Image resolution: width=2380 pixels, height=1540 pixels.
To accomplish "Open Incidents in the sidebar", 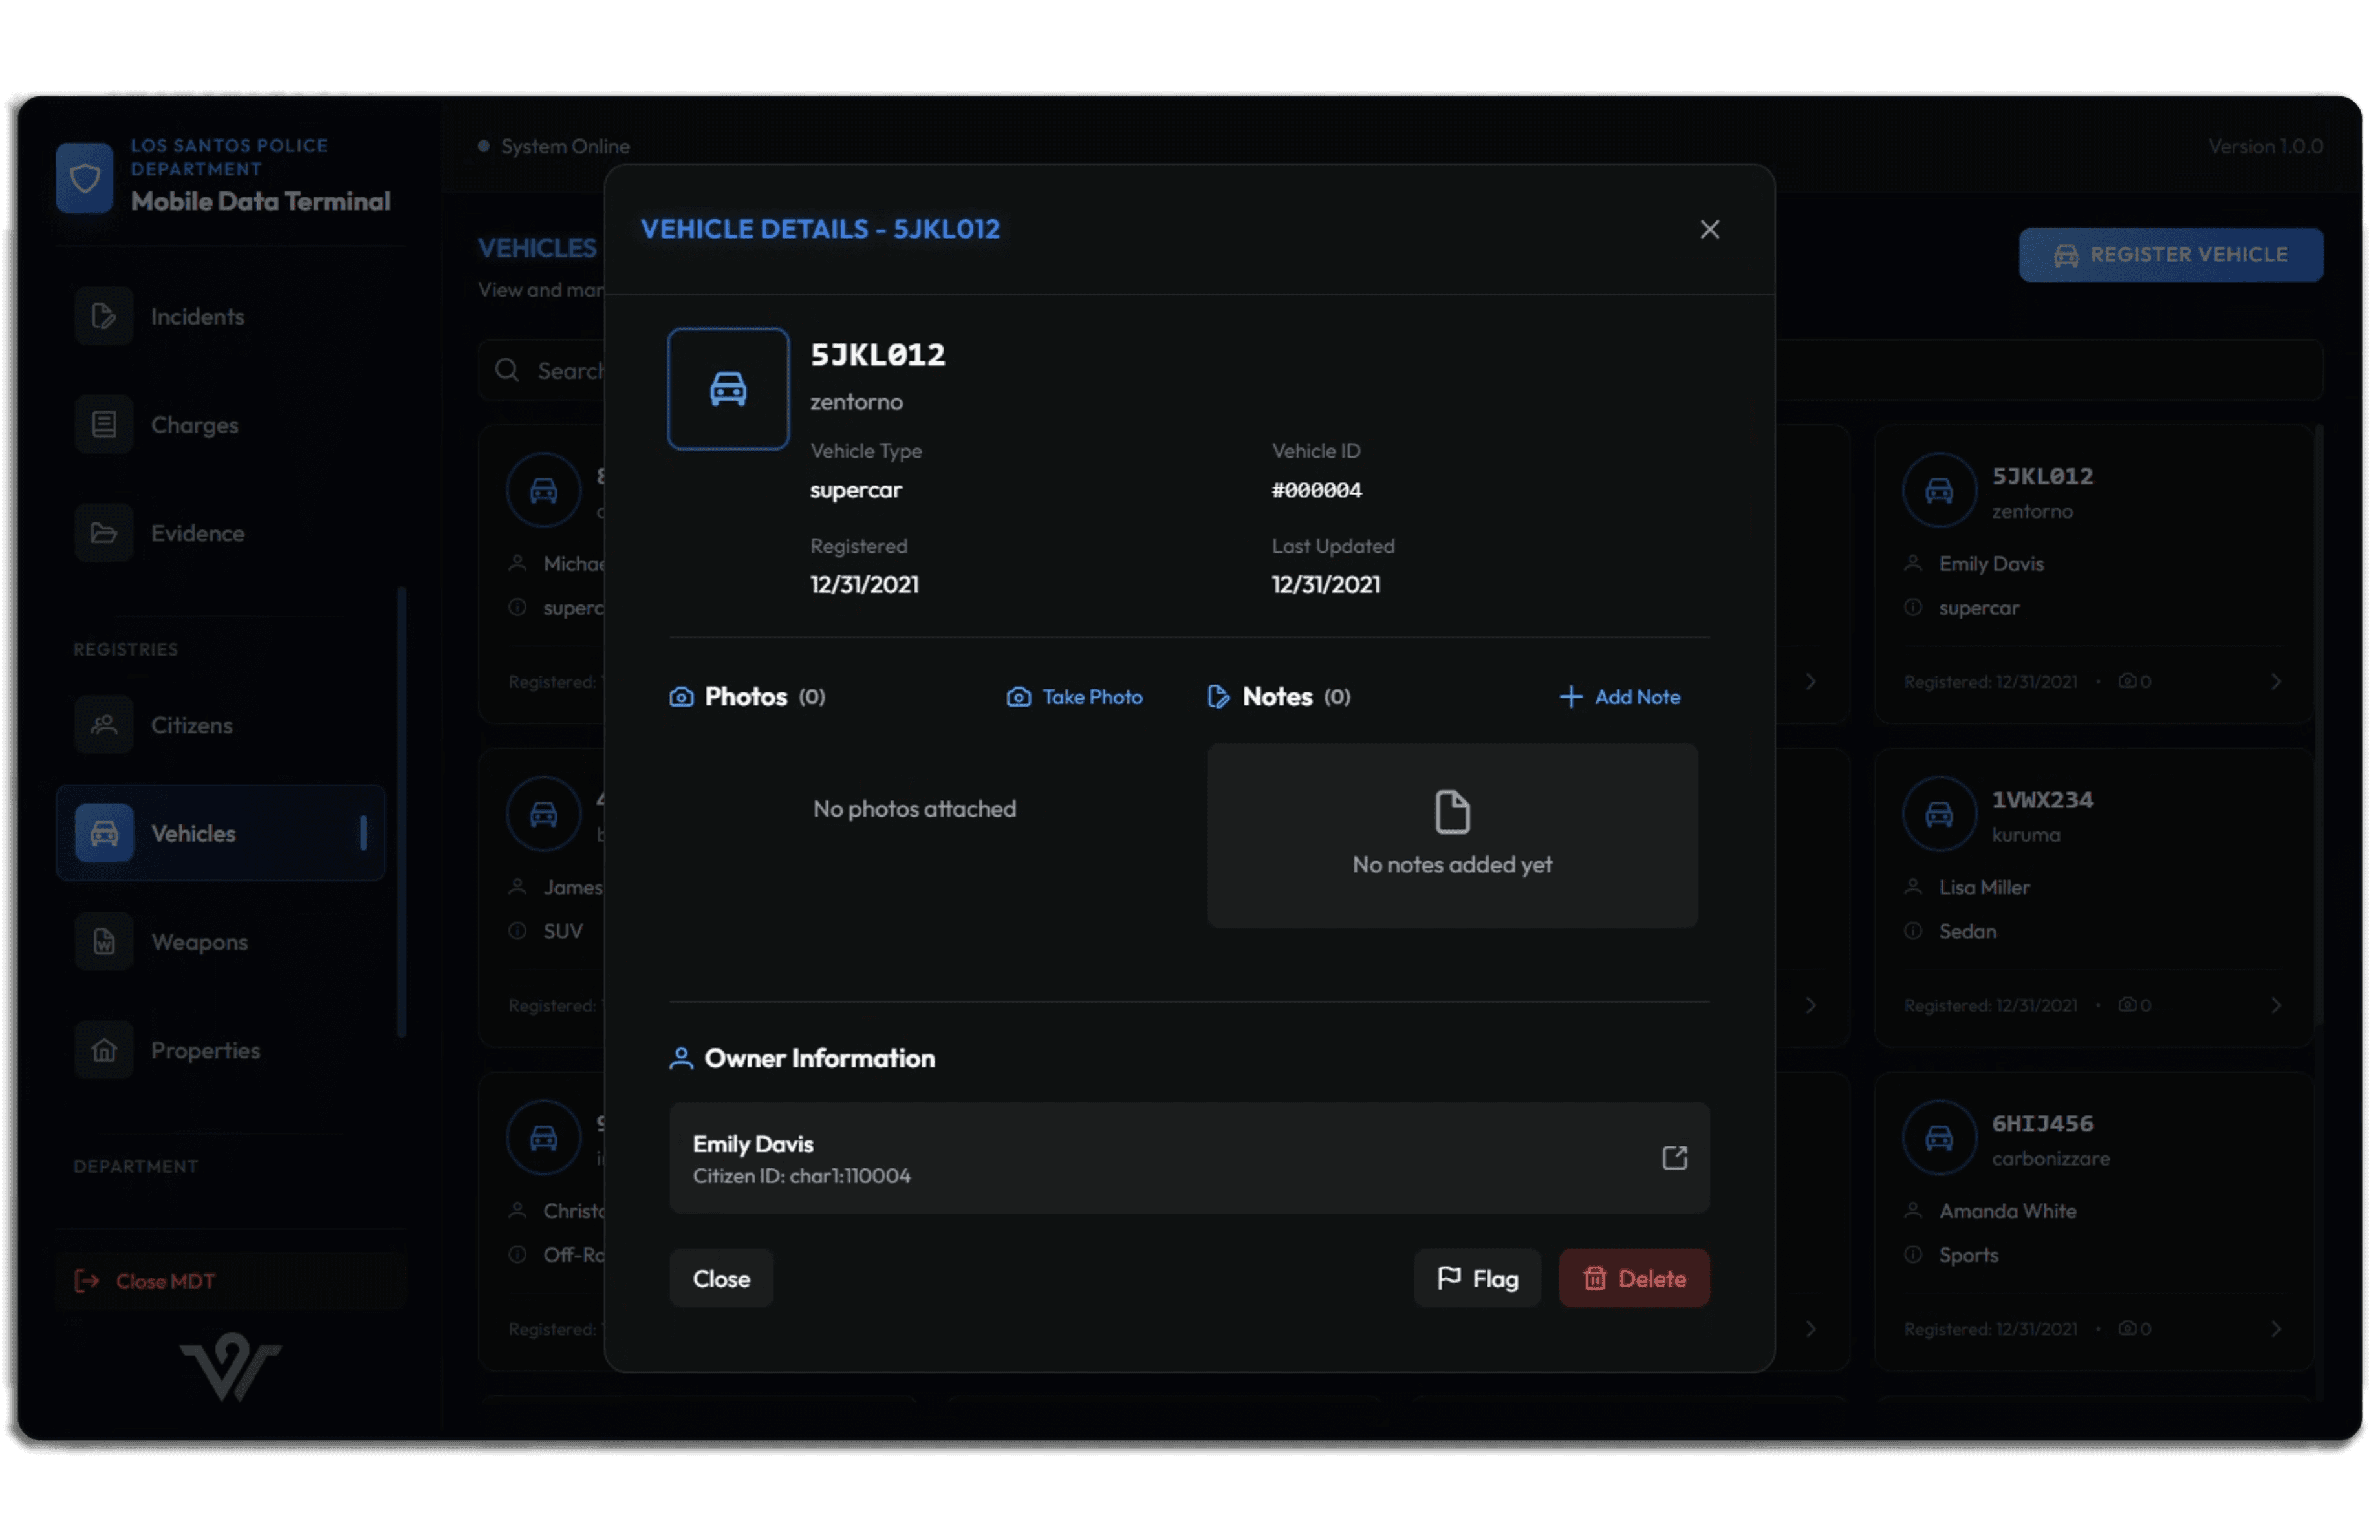I will coord(221,317).
